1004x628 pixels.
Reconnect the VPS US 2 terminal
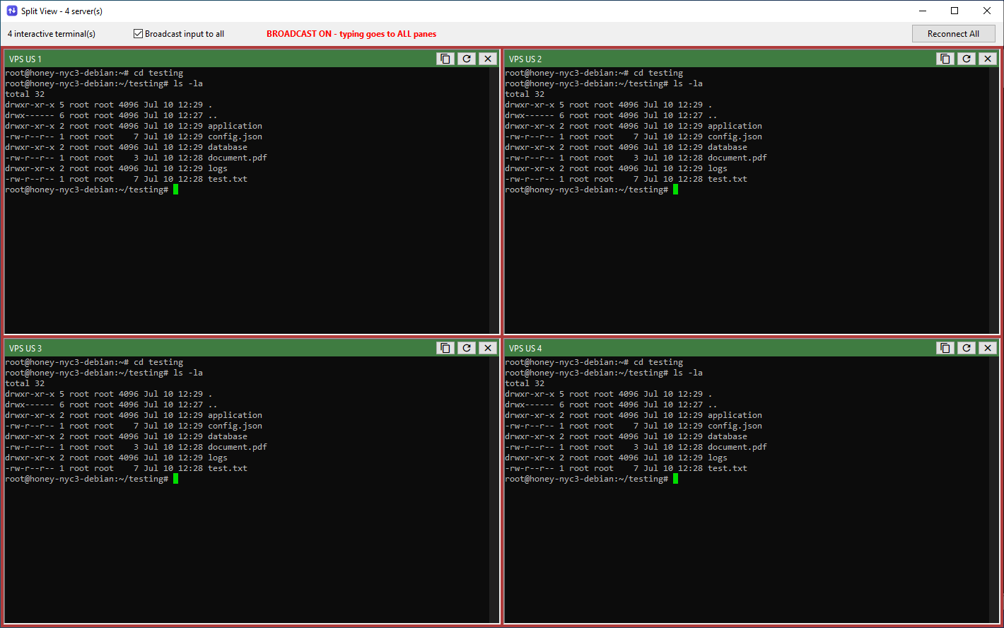[x=967, y=59]
